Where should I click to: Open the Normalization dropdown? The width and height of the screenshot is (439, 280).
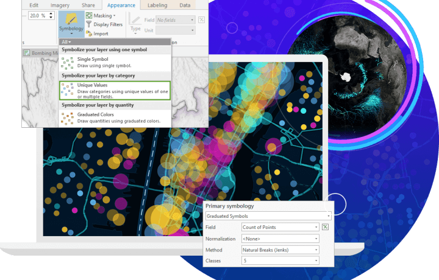(280, 239)
